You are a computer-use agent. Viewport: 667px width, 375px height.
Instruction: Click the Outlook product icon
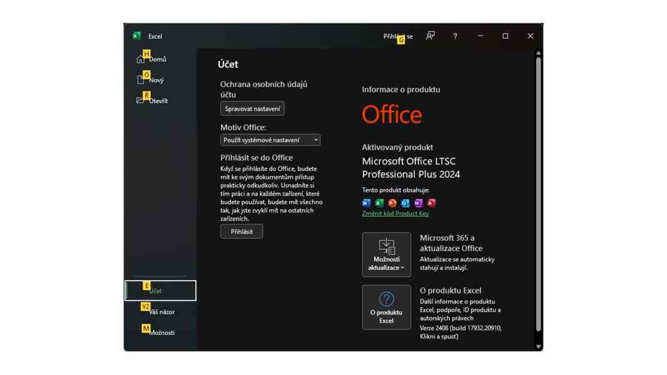405,203
